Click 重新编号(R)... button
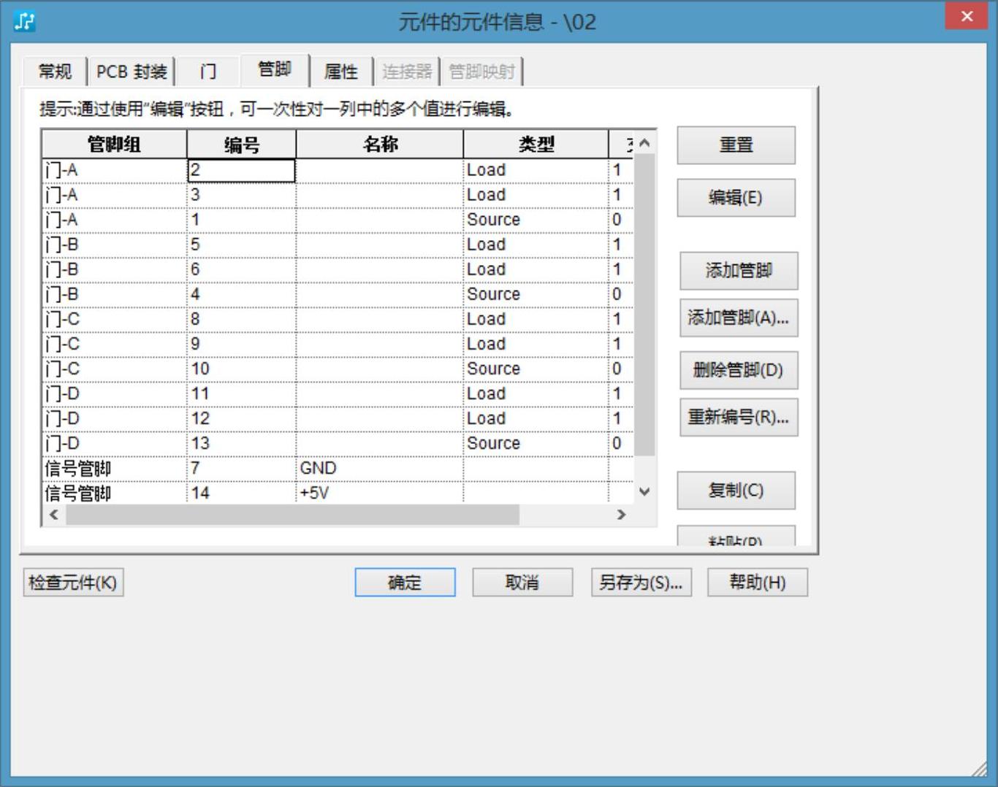This screenshot has height=787, width=998. click(x=739, y=417)
